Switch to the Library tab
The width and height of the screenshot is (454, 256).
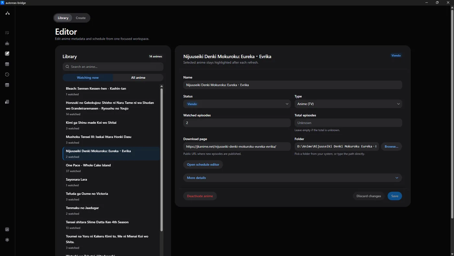point(63,18)
